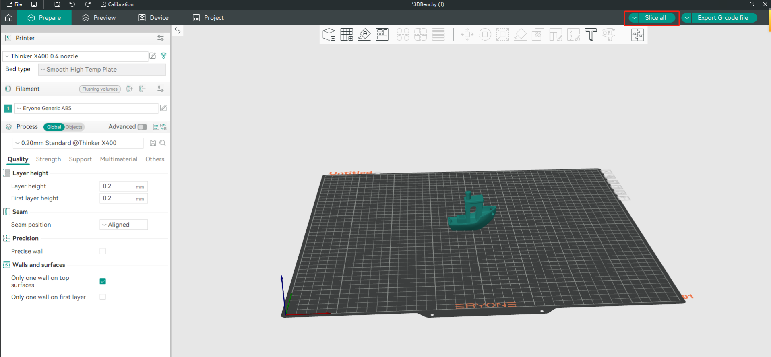The image size is (771, 357).
Task: Switch to the Preview tab
Action: click(x=99, y=18)
